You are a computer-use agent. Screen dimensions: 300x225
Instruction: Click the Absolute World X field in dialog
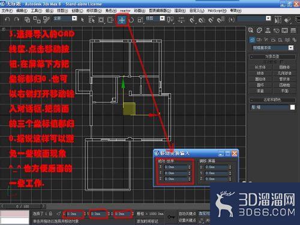(176, 167)
